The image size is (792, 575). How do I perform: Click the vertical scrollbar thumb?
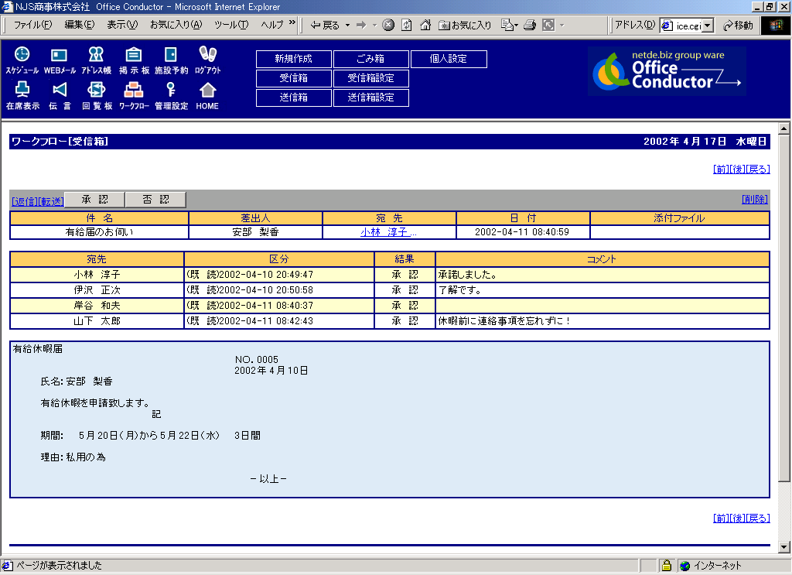[784, 308]
